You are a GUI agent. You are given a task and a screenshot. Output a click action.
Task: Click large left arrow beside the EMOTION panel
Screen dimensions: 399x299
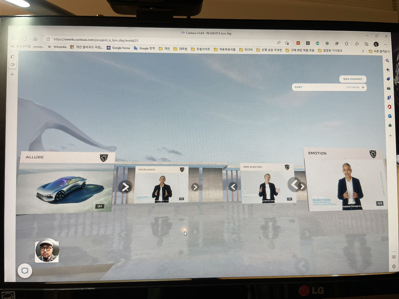(294, 184)
